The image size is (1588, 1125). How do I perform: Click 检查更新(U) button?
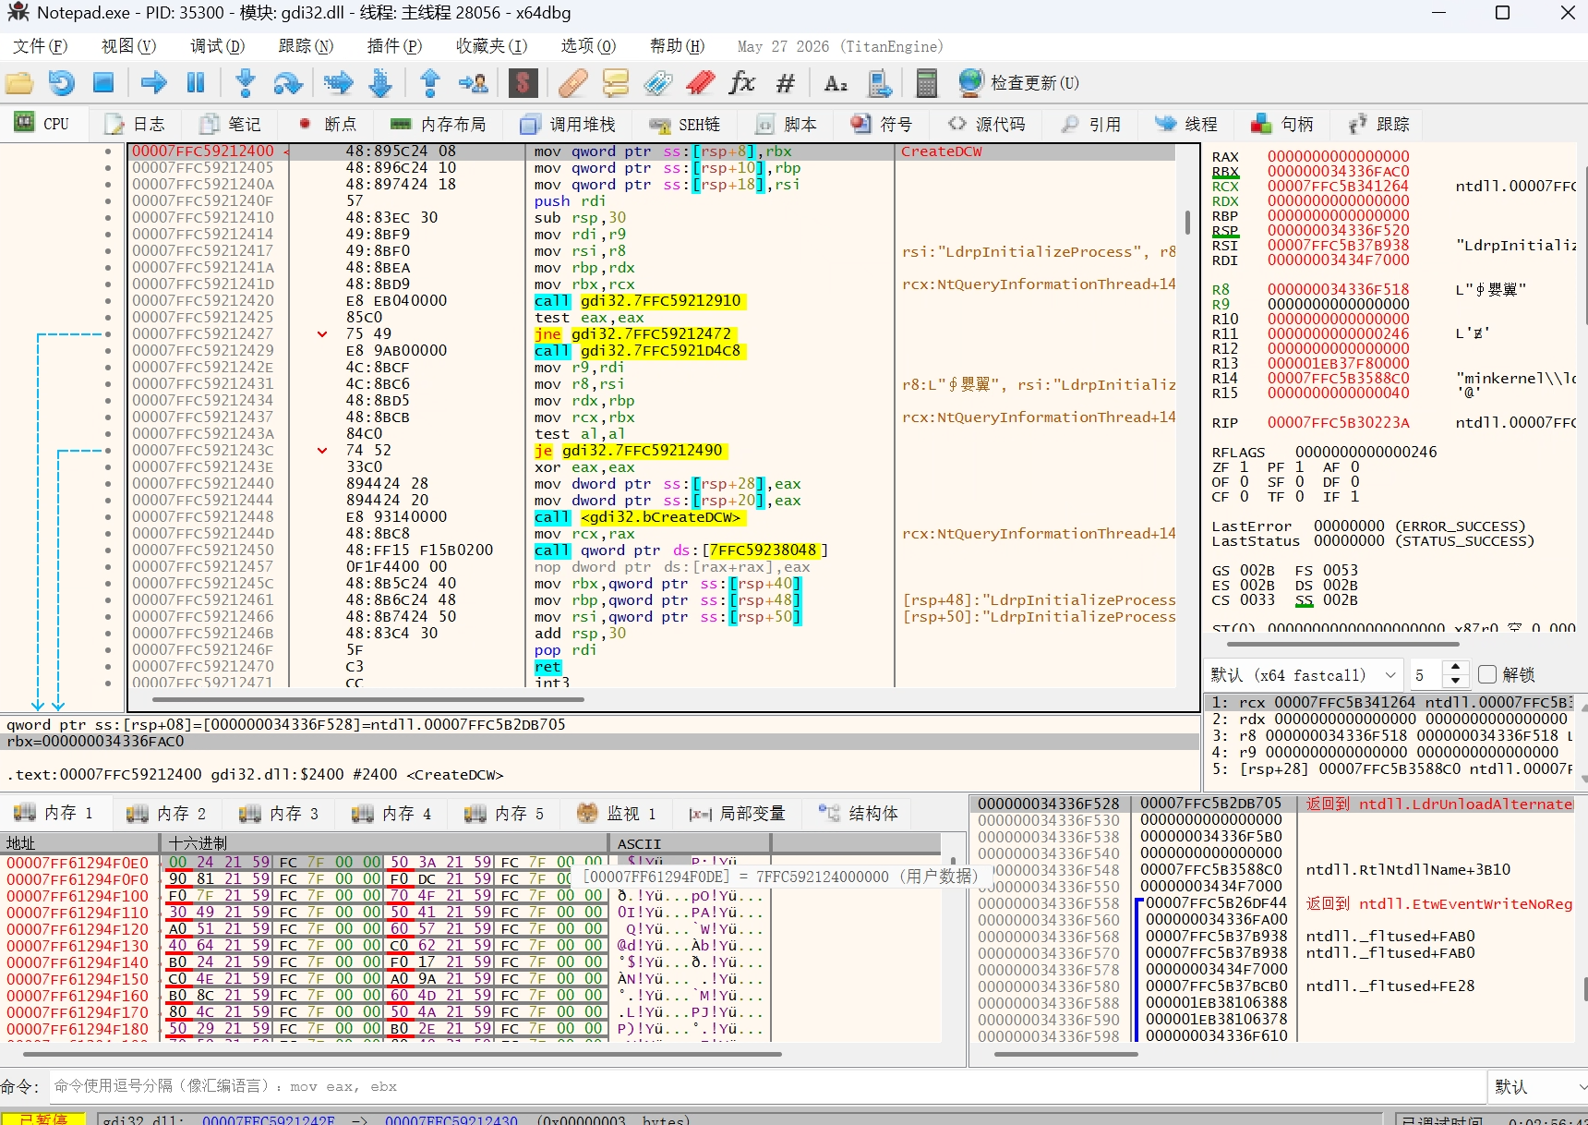tap(1019, 83)
